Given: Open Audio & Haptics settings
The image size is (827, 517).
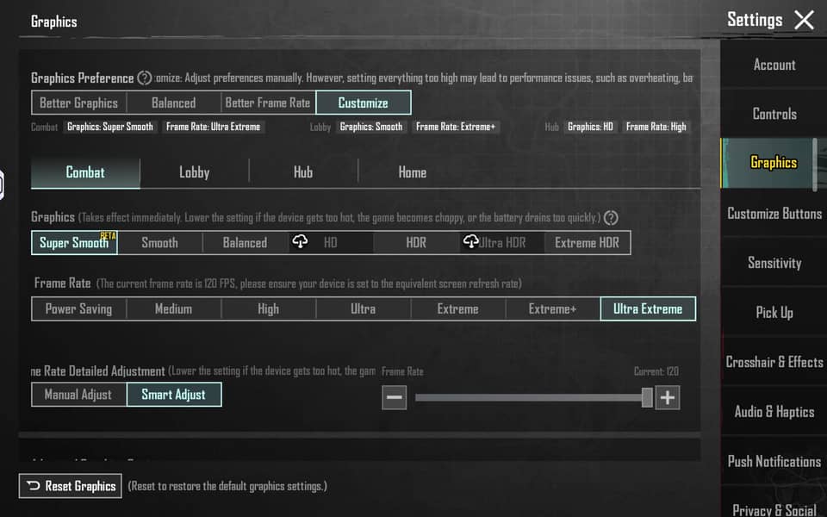Looking at the screenshot, I should [774, 411].
